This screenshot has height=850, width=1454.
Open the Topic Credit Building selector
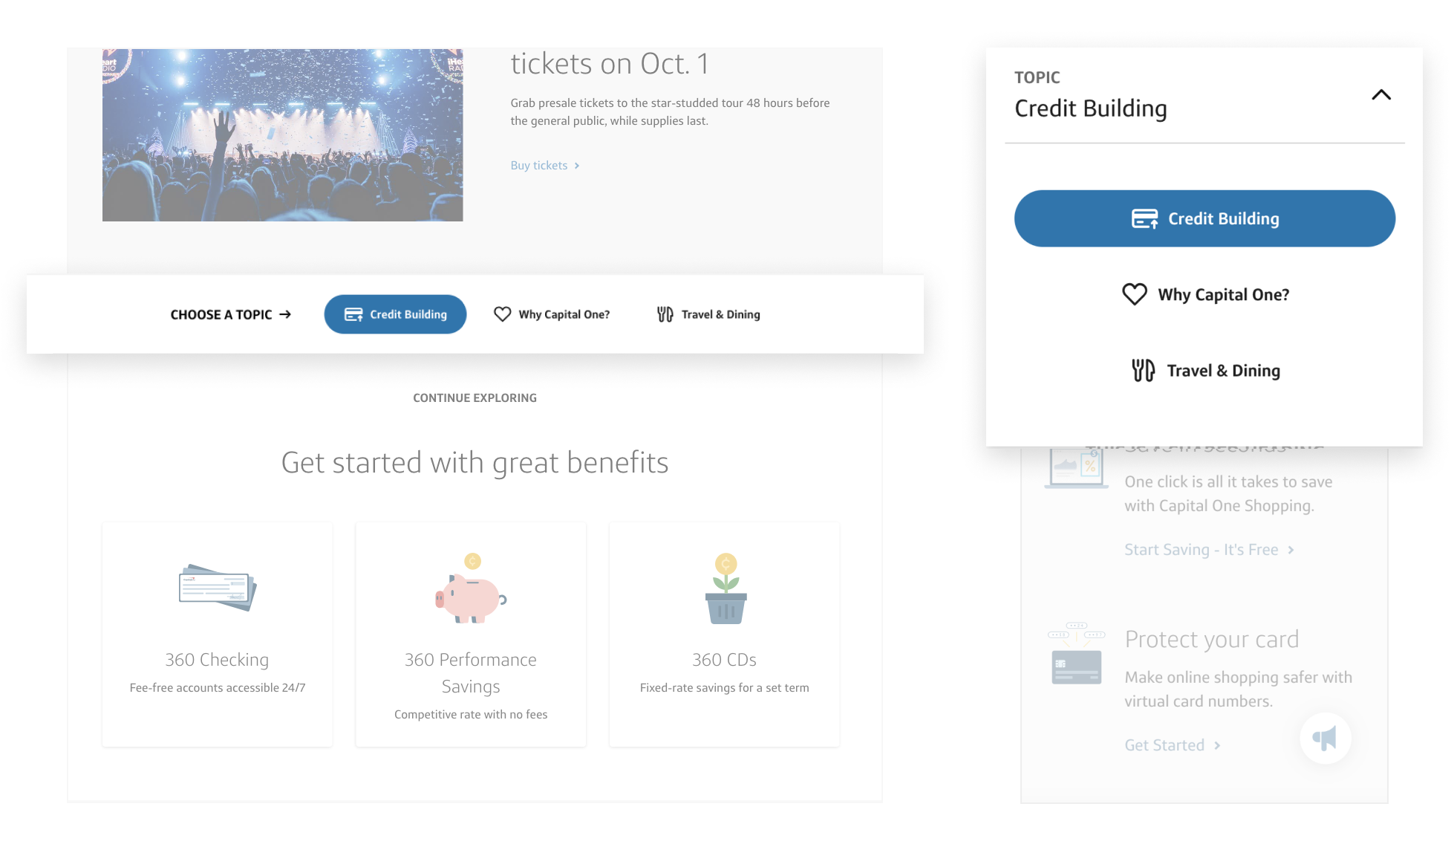(1204, 96)
